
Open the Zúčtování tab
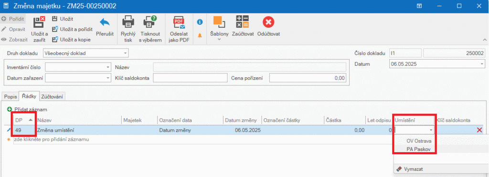point(52,96)
